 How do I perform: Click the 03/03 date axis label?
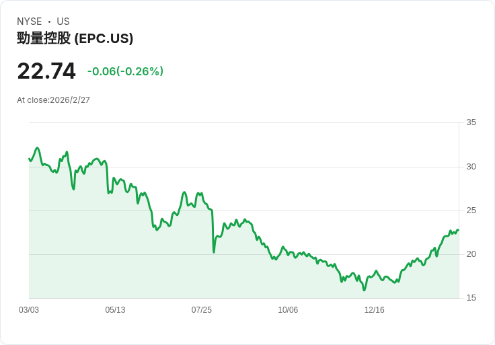pos(29,310)
